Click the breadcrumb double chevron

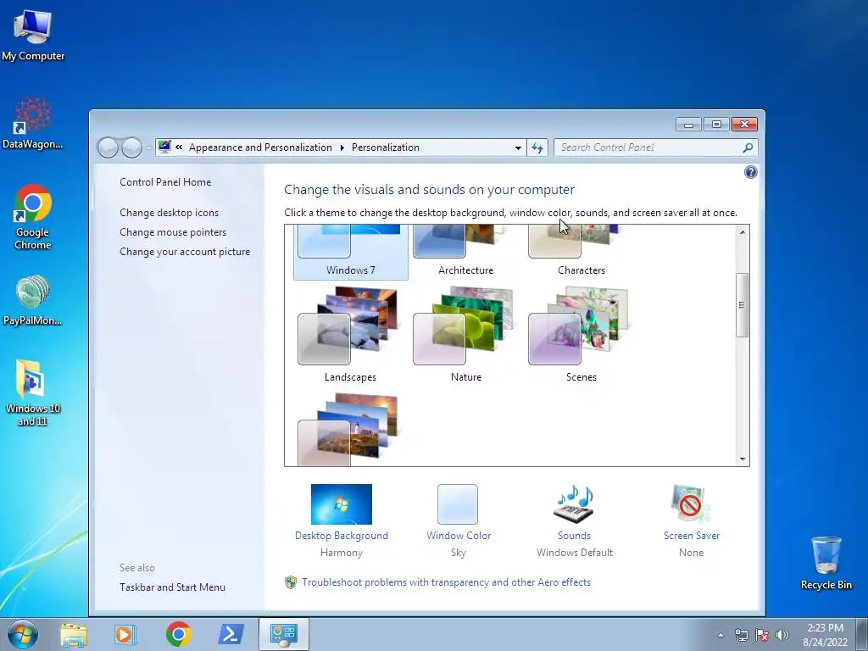pyautogui.click(x=179, y=147)
